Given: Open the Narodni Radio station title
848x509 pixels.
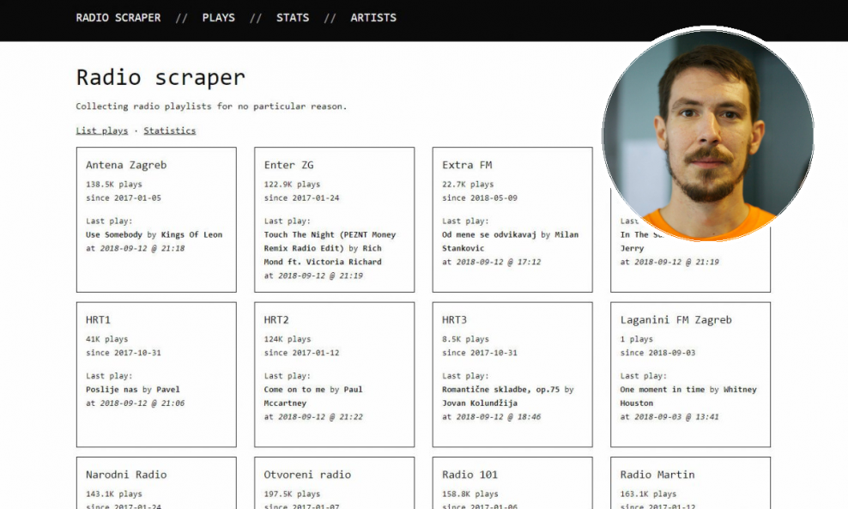Looking at the screenshot, I should [126, 475].
